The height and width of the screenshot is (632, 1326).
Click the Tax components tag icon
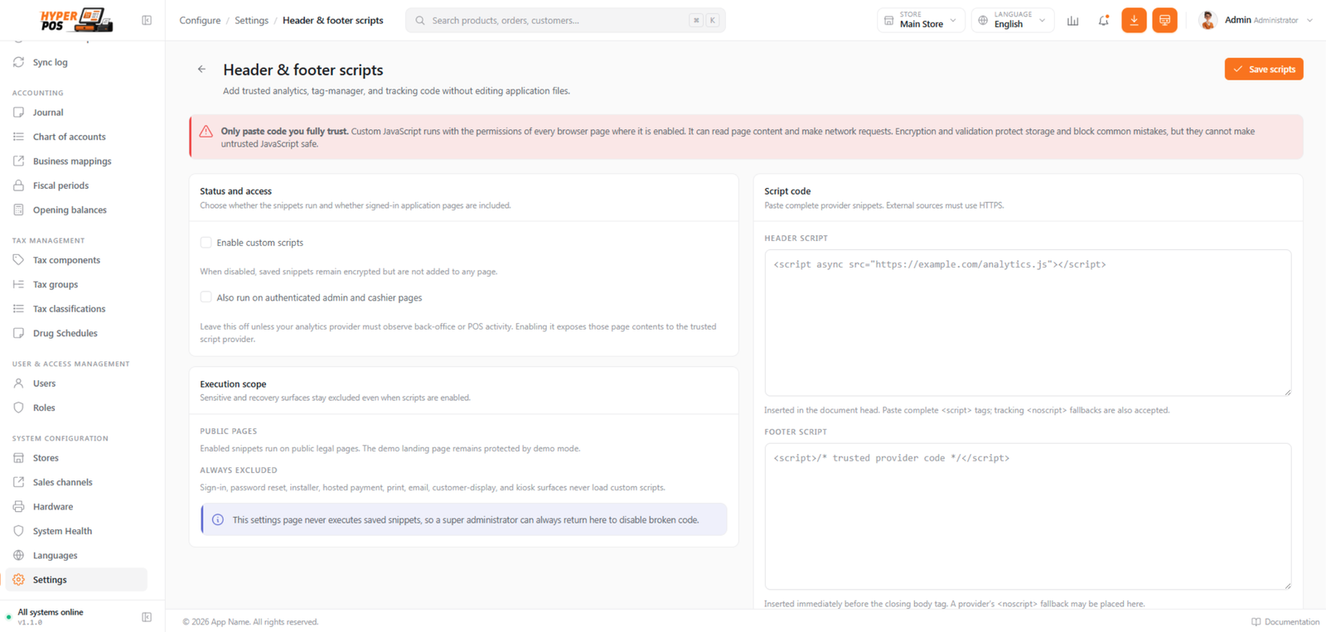click(x=18, y=260)
